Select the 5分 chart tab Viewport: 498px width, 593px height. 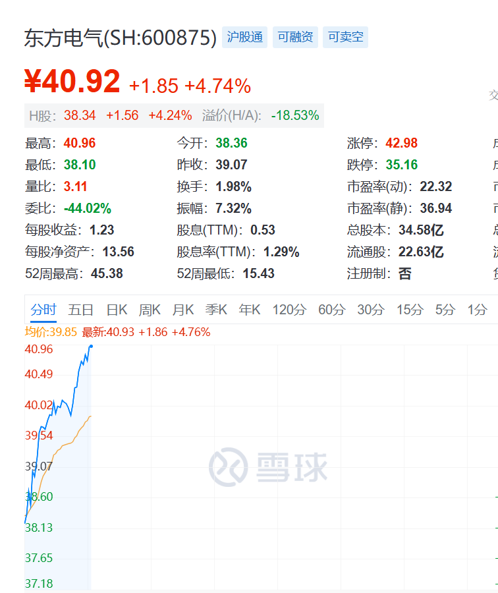pyautogui.click(x=445, y=310)
